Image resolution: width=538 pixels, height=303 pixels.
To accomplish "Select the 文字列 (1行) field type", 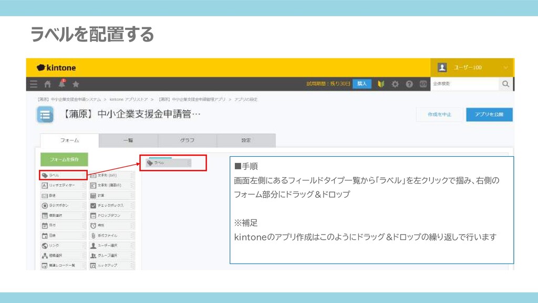I will tap(112, 175).
